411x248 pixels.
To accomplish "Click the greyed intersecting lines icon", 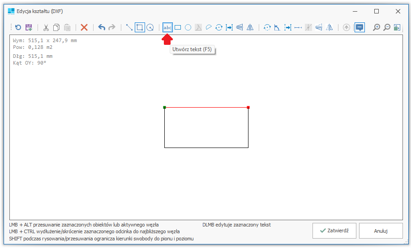I will (308, 27).
